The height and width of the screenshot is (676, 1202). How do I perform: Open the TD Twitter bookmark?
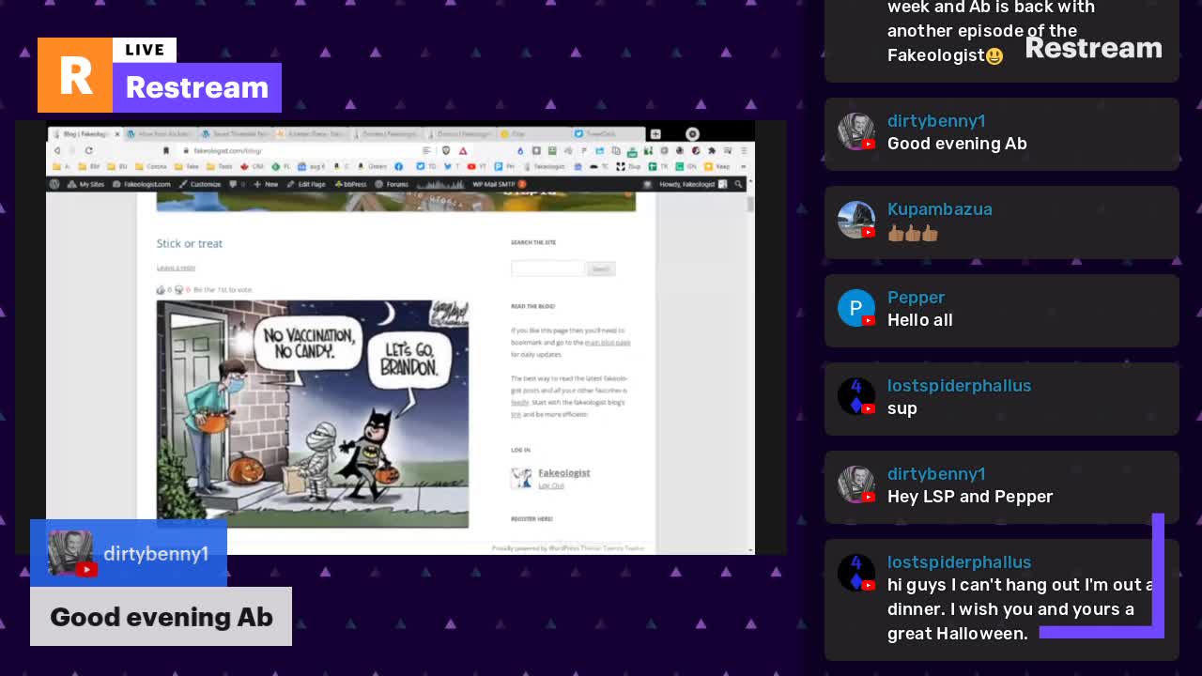coord(425,166)
